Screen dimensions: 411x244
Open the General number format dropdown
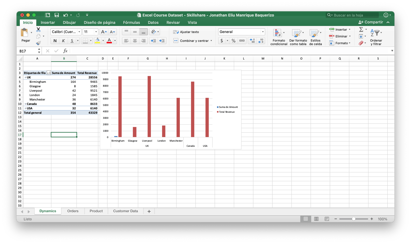coord(263,32)
